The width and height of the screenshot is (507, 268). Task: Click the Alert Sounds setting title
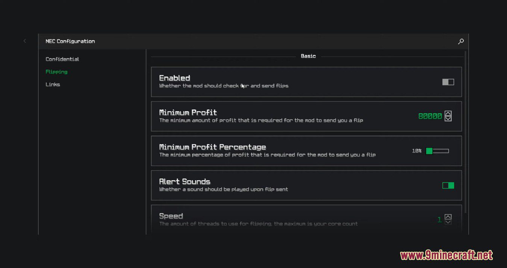185,181
